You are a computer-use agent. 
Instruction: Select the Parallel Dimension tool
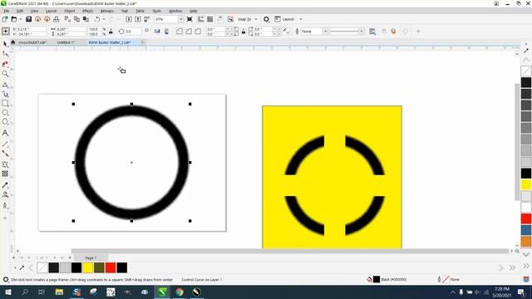[5, 144]
